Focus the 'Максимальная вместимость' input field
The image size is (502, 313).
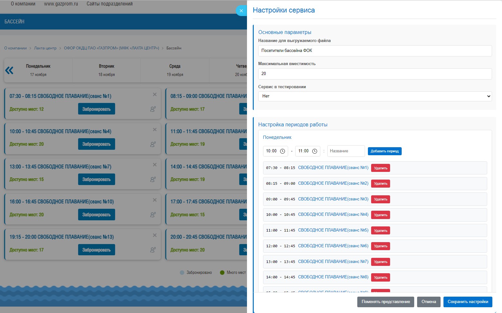click(375, 74)
